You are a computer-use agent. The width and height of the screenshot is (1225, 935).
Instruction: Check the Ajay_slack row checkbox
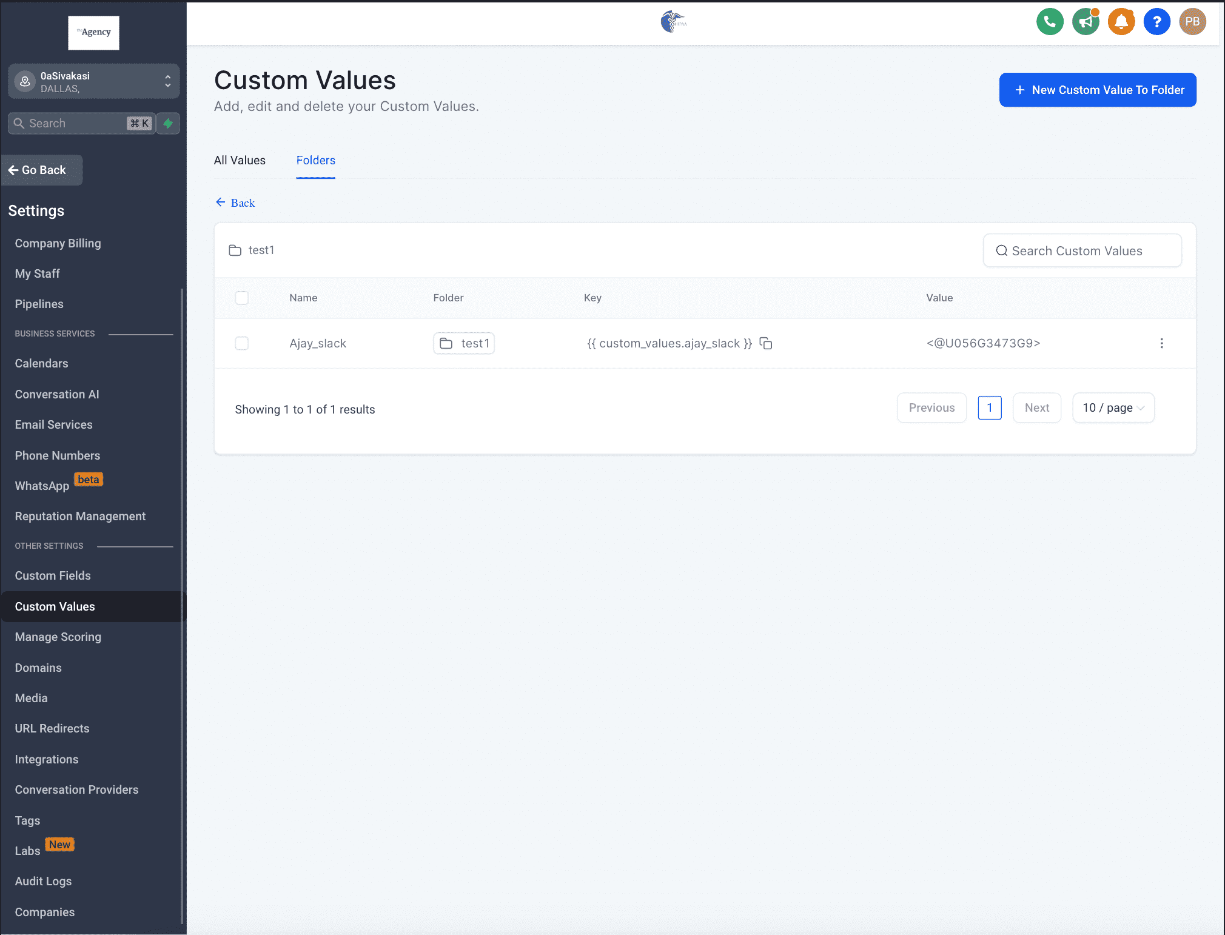pyautogui.click(x=241, y=344)
